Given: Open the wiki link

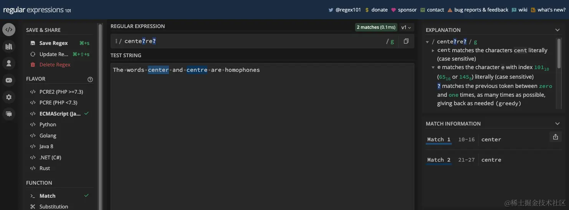Looking at the screenshot, I should (523, 10).
